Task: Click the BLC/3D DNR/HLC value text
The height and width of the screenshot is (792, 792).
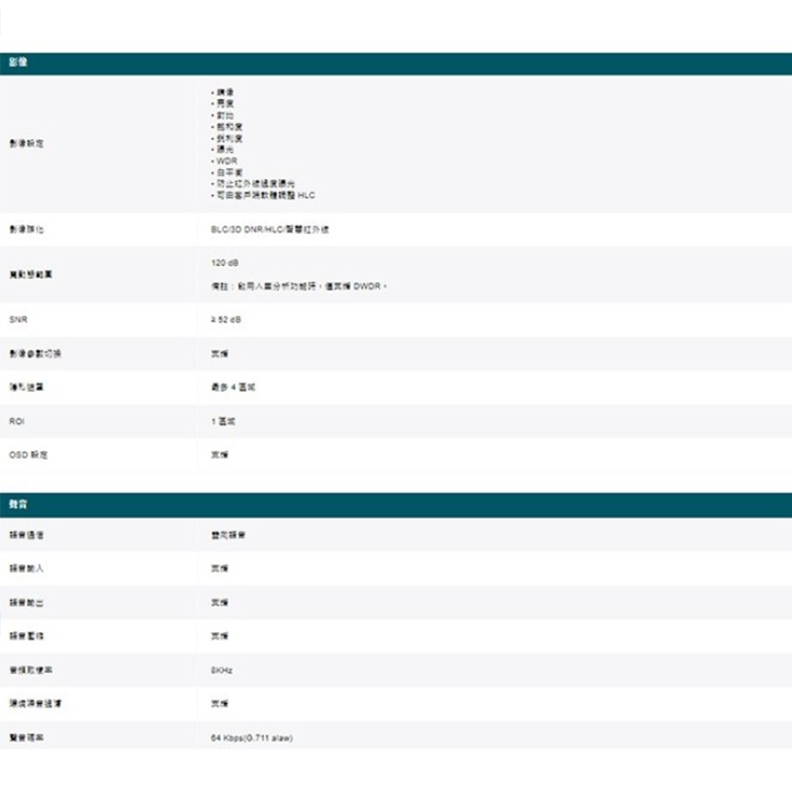Action: pos(270,230)
